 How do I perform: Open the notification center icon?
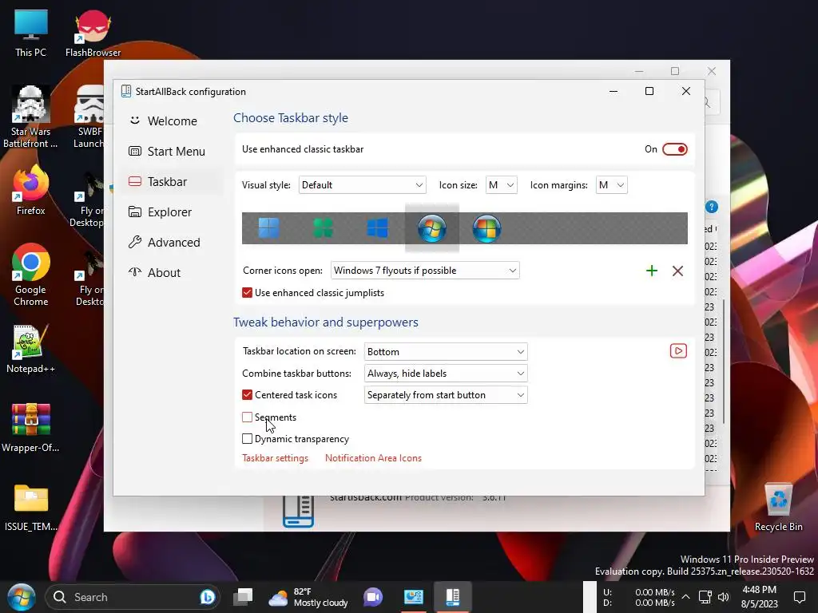799,597
